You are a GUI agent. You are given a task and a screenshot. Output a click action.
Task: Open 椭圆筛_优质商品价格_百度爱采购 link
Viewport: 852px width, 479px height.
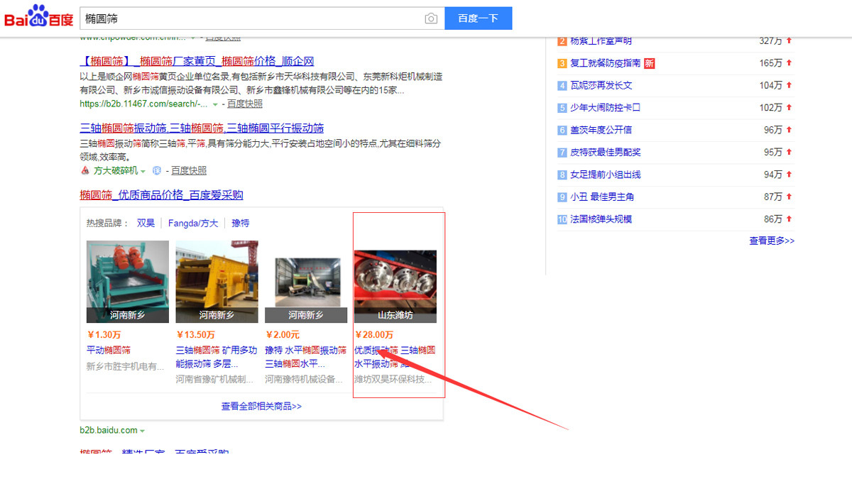coord(161,195)
